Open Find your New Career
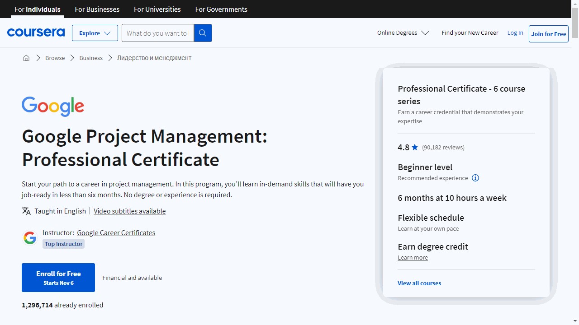Image resolution: width=579 pixels, height=325 pixels. coord(470,33)
